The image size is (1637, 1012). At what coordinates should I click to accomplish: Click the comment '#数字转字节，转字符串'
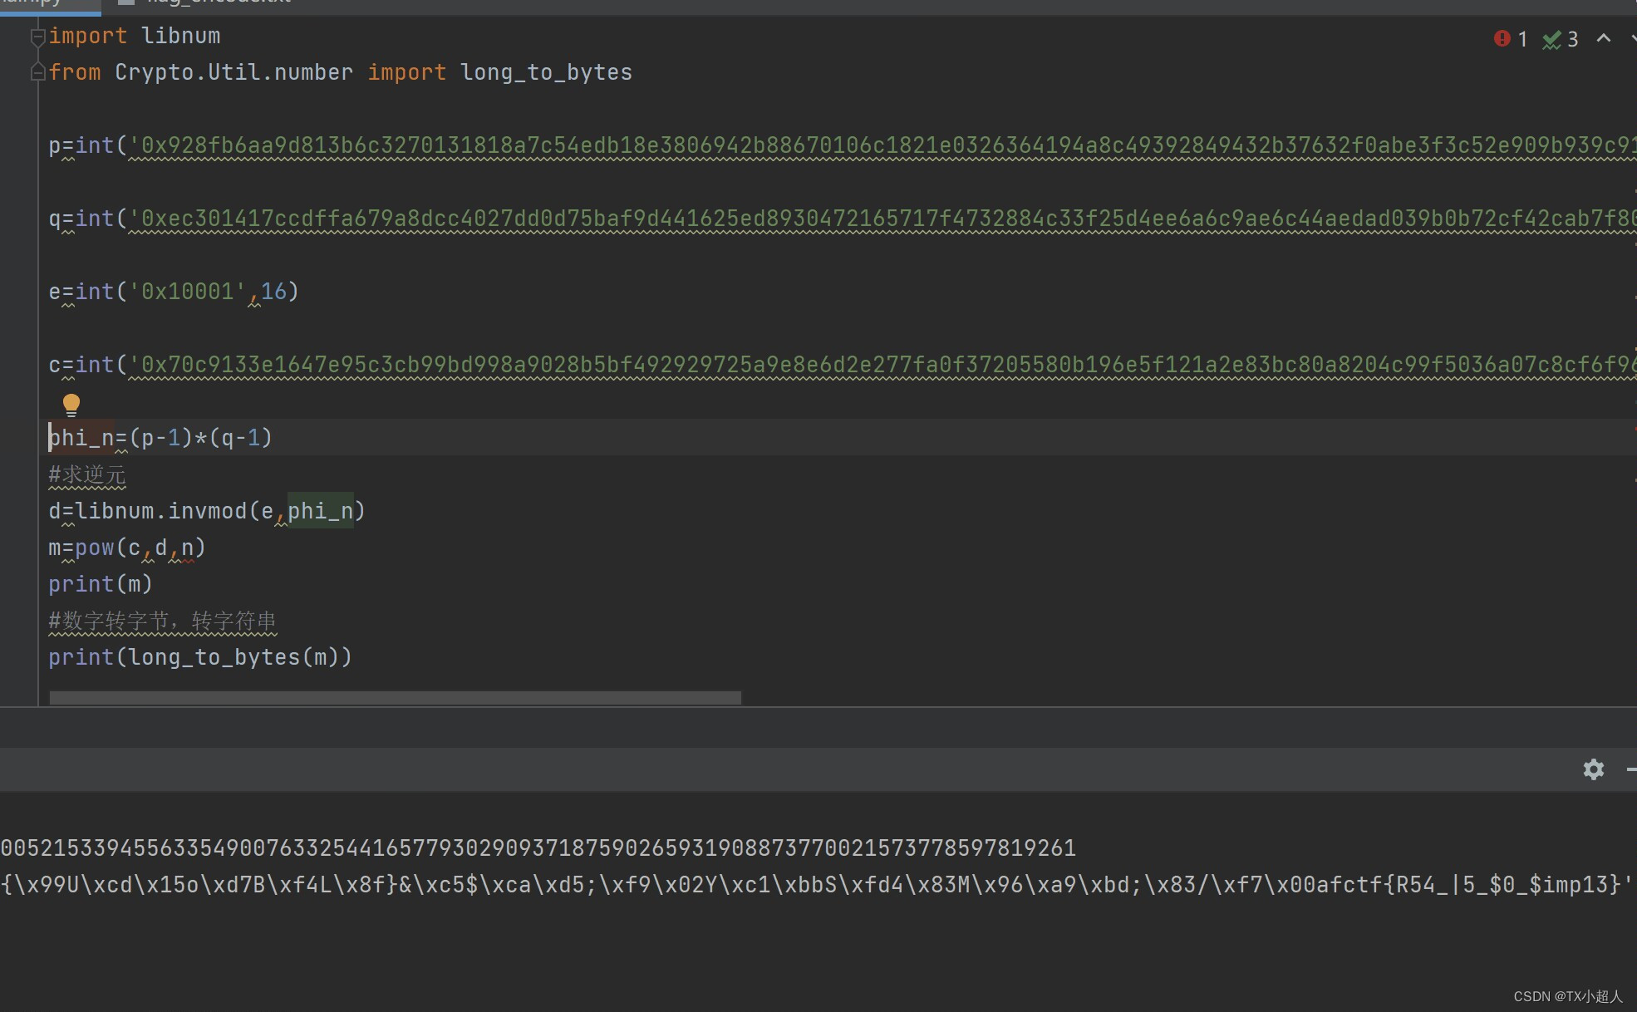pos(162,621)
